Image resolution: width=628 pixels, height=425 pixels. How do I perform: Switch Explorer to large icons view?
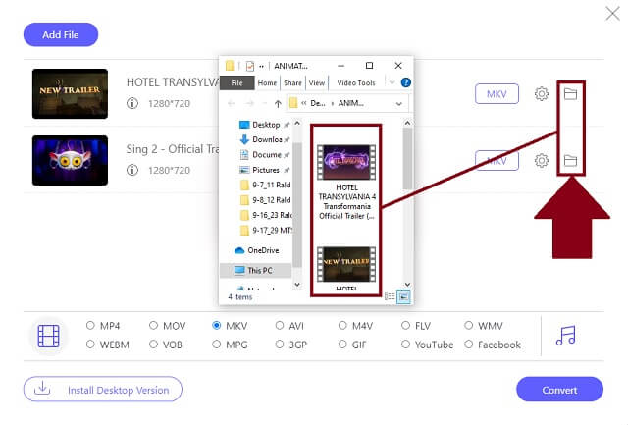click(x=403, y=296)
